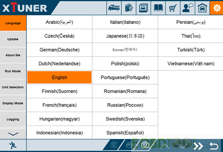Click the running man exit icon
Viewport: 223px width, 152px height.
(13, 145)
